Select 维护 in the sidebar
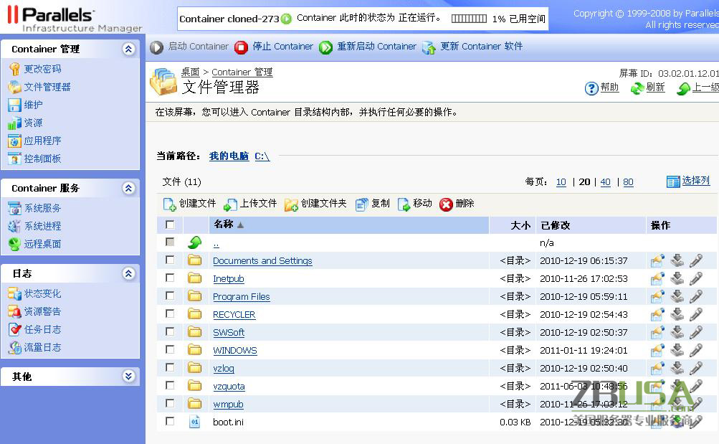The image size is (719, 444). (33, 105)
